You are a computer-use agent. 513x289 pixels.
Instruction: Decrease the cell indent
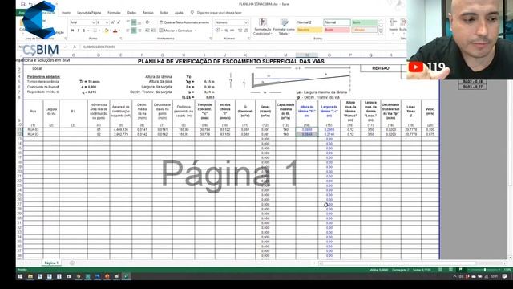[x=147, y=31]
